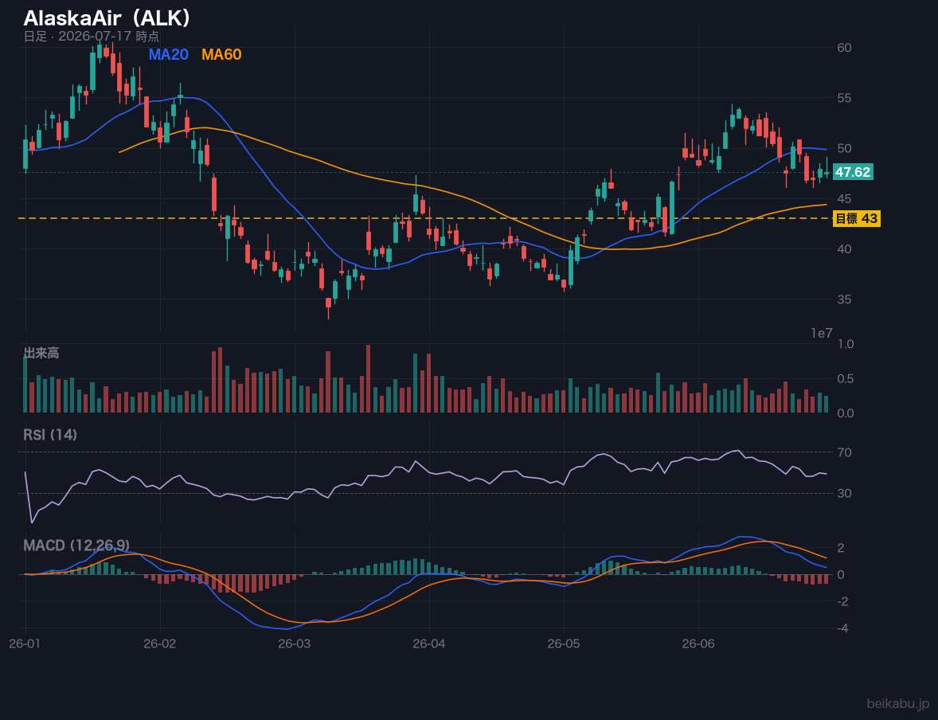Click the RSI 70 axis label
This screenshot has height=720, width=938.
point(844,452)
